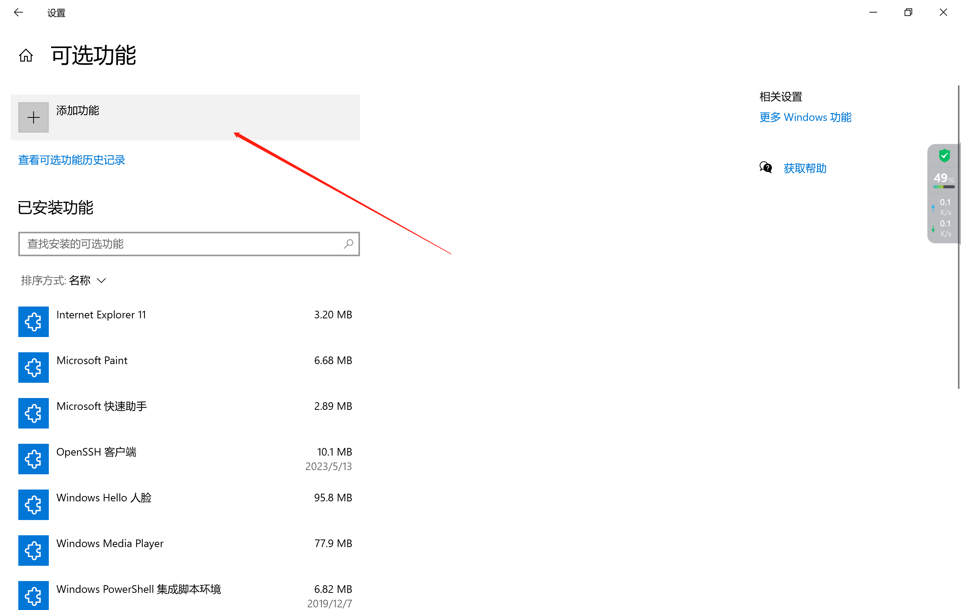961x610 pixels.
Task: Open 查看可选功能历史记录 link
Action: tap(72, 161)
